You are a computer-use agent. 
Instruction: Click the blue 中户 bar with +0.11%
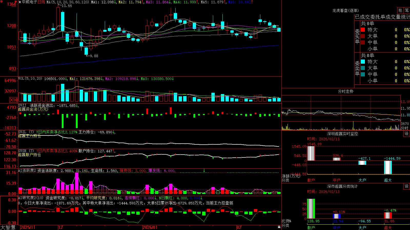336,216
